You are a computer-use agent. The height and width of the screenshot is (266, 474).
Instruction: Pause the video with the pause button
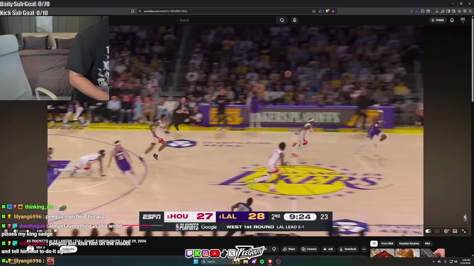coord(6,231)
